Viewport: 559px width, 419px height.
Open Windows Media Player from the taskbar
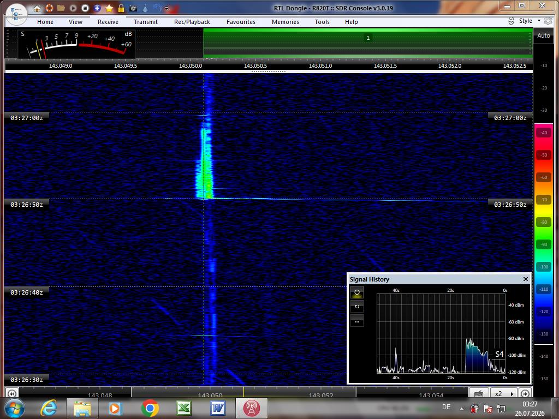[x=116, y=408]
